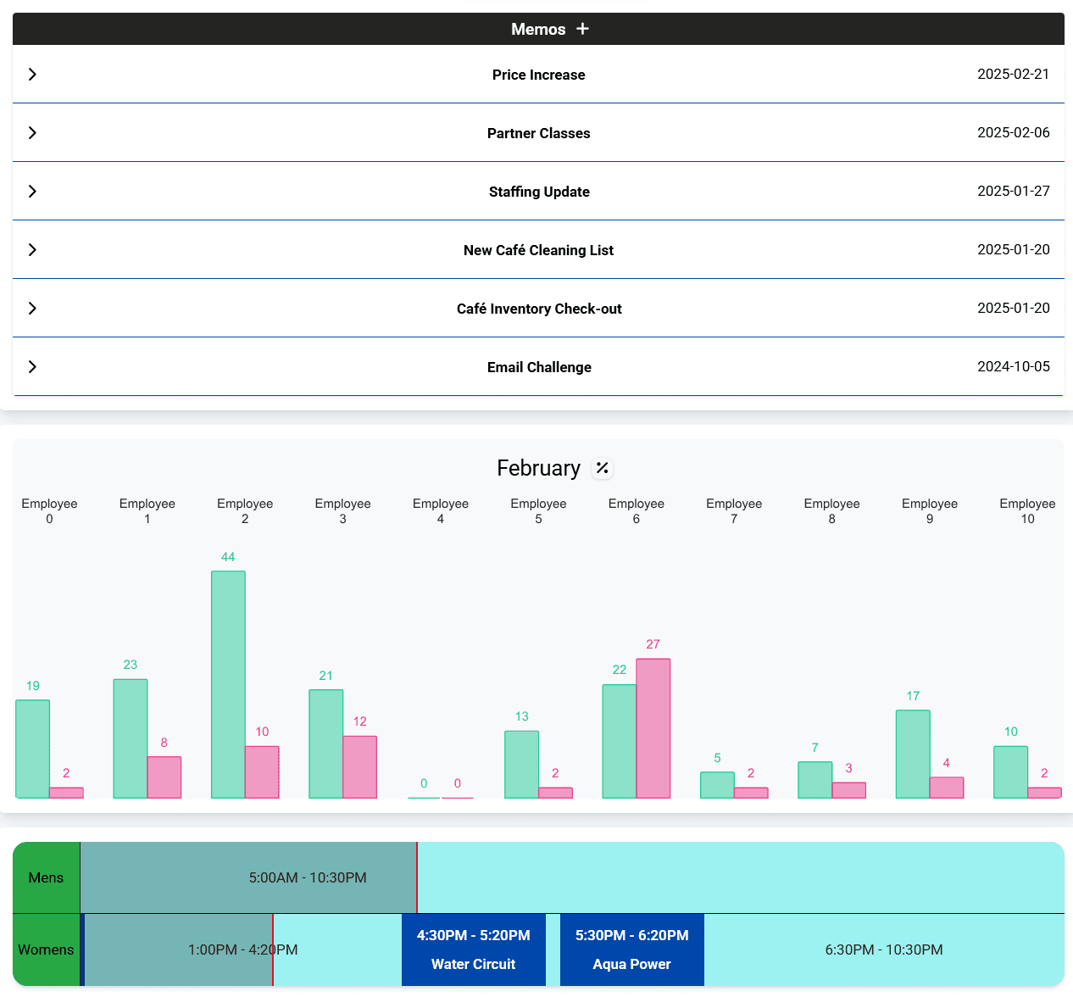Select the 5:00AM - 10:30PM Mens shift

[x=308, y=877]
